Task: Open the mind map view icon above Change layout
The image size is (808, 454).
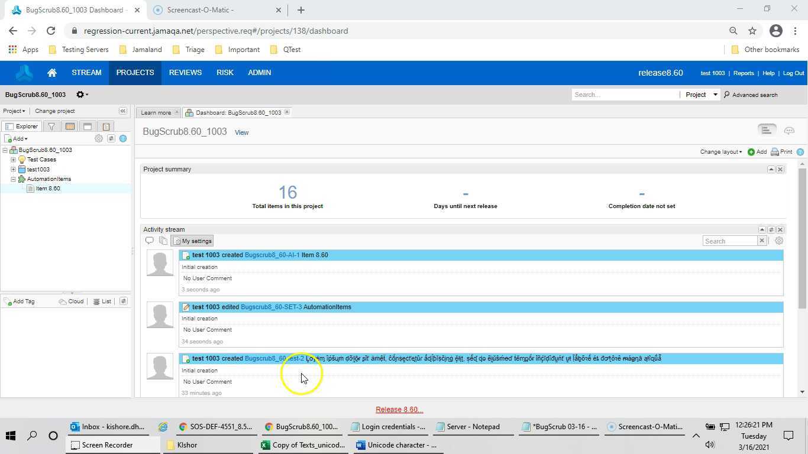Action: tap(789, 131)
